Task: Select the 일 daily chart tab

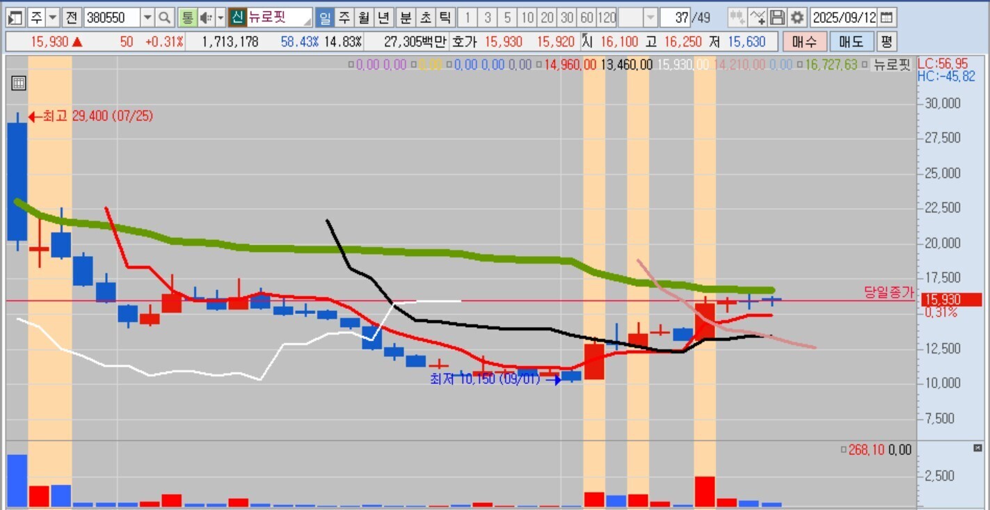Action: [x=324, y=17]
